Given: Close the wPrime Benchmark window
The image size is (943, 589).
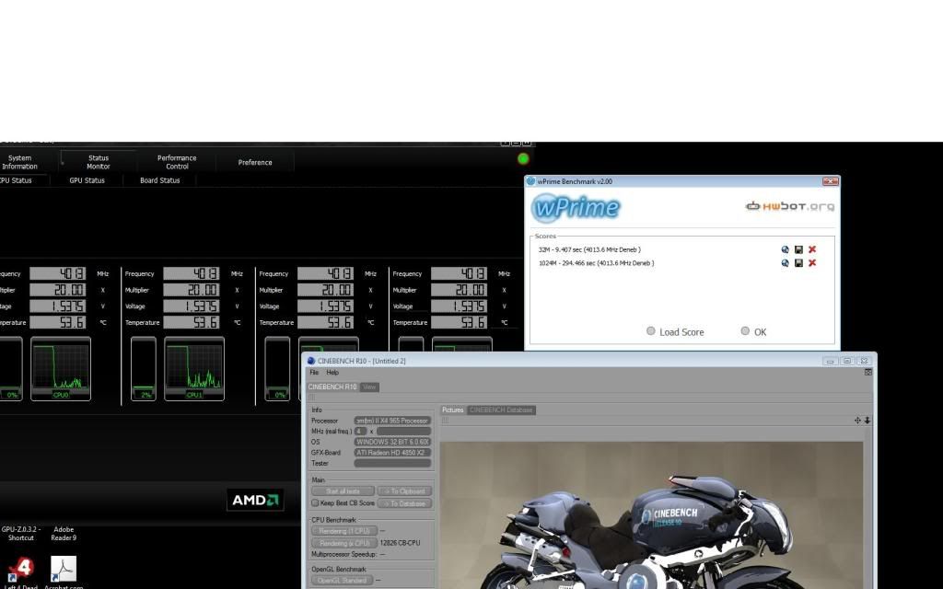Looking at the screenshot, I should (831, 181).
